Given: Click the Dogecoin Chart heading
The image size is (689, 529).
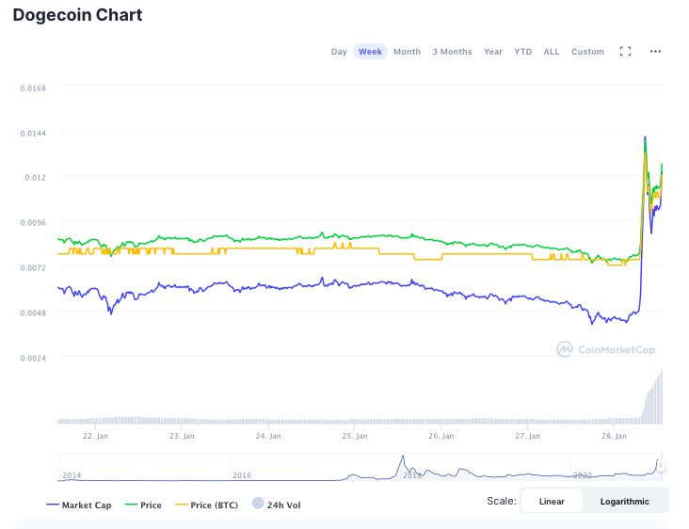Looking at the screenshot, I should click(x=77, y=15).
